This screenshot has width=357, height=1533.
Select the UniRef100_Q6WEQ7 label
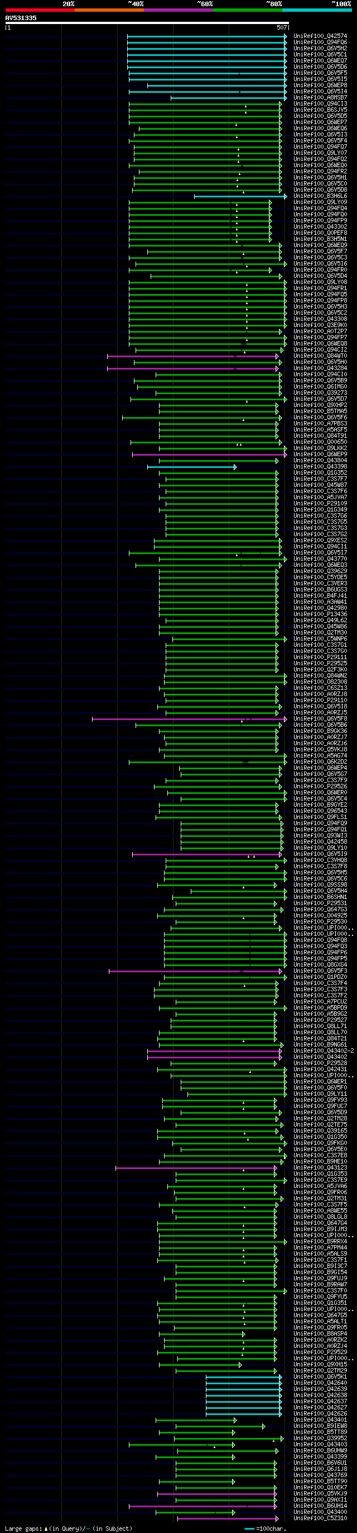click(320, 61)
